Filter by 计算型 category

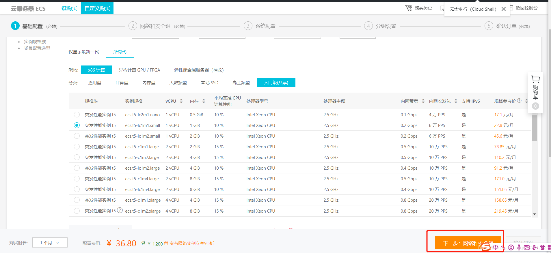click(122, 83)
